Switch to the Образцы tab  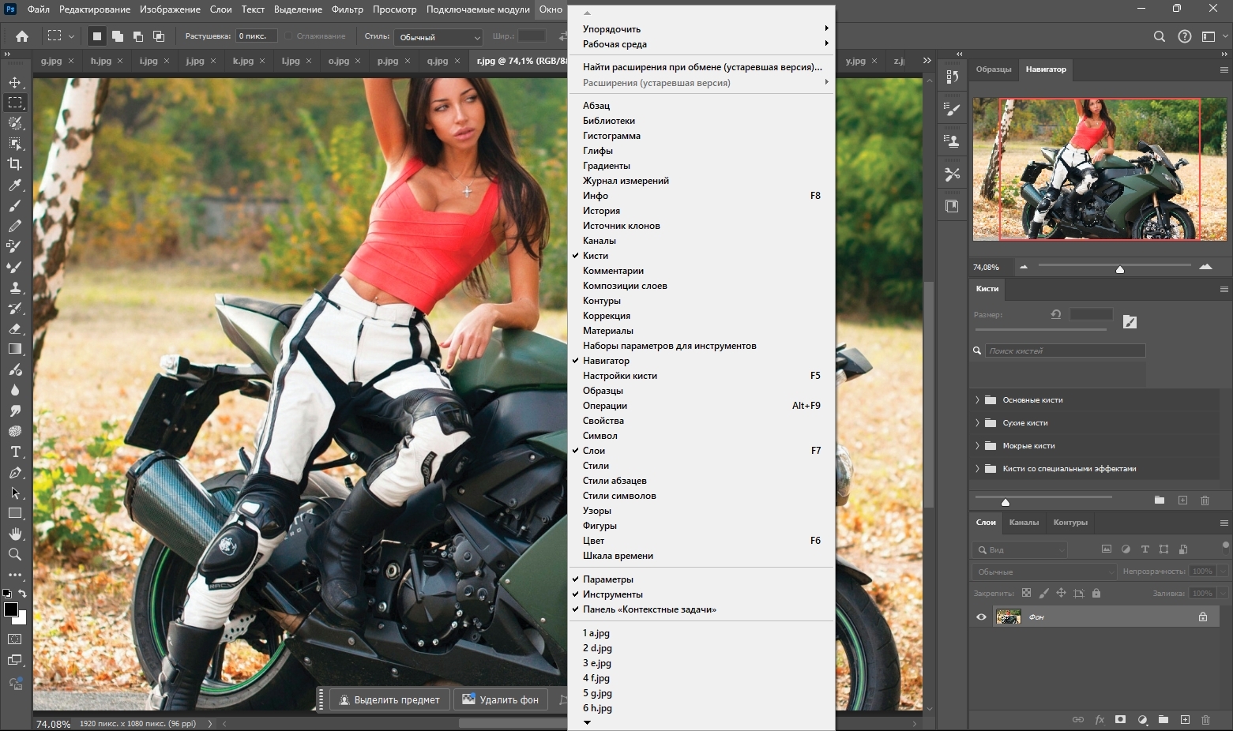(x=994, y=69)
